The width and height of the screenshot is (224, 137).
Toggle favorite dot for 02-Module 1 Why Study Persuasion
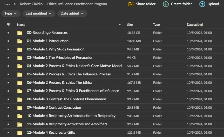[8, 49]
